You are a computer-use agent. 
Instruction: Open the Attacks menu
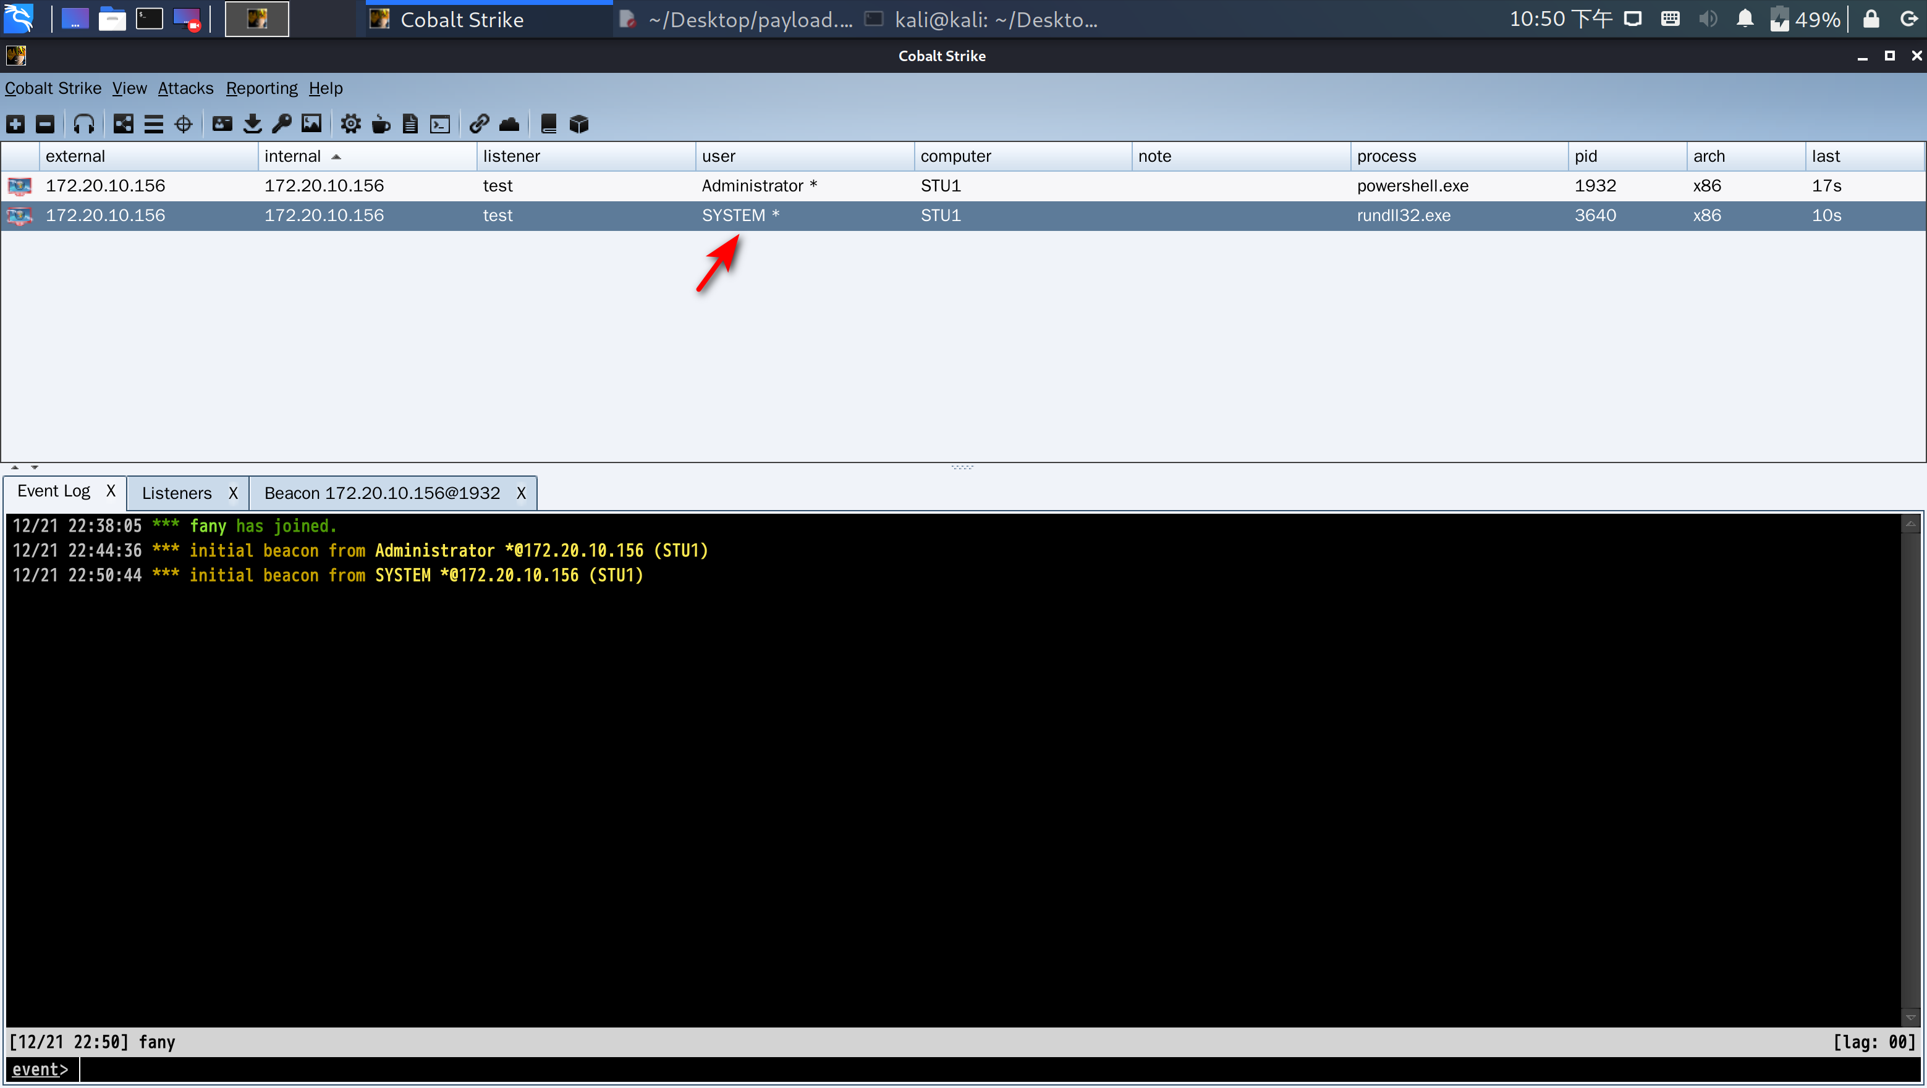click(185, 88)
